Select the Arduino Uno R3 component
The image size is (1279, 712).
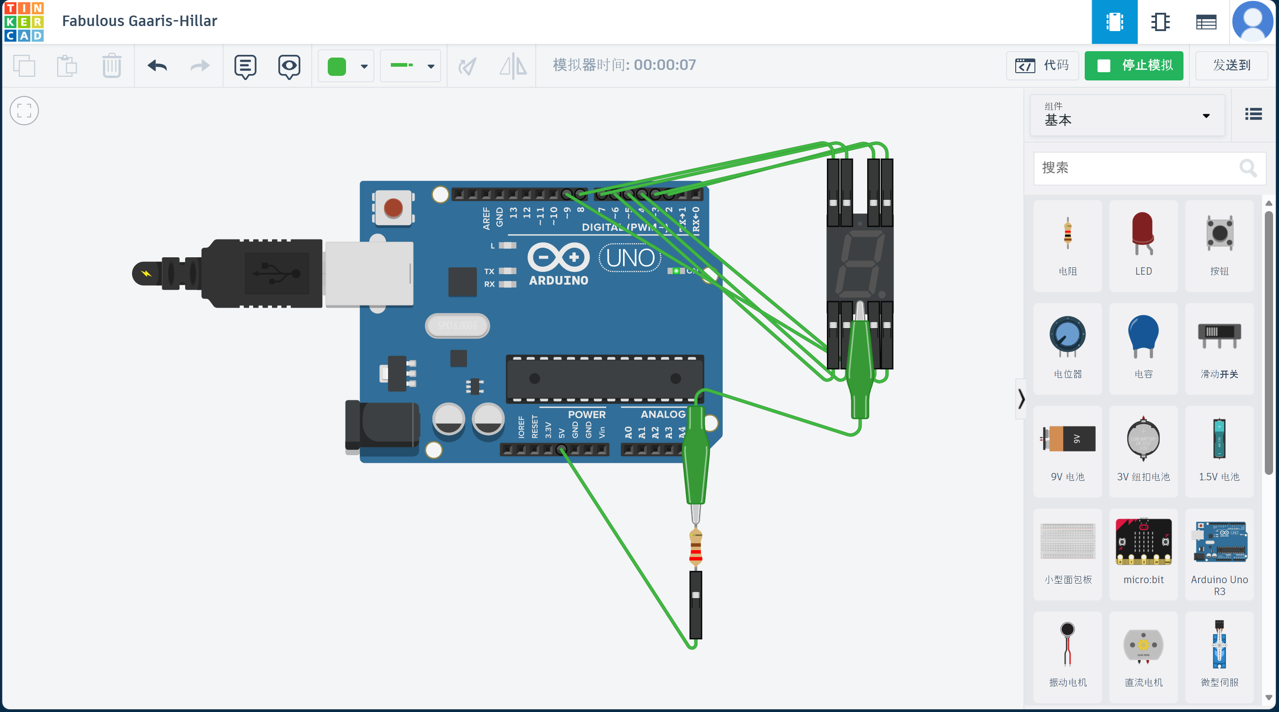pyautogui.click(x=1219, y=554)
